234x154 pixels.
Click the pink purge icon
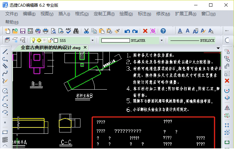tap(153, 31)
